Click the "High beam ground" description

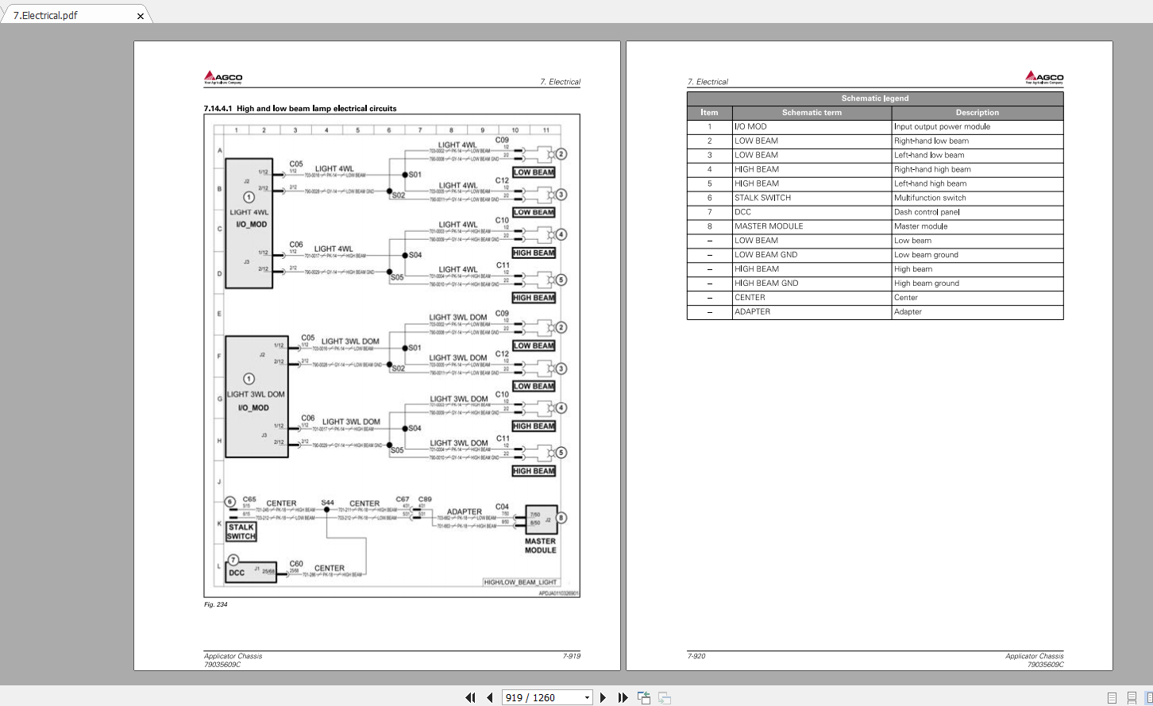(x=927, y=284)
